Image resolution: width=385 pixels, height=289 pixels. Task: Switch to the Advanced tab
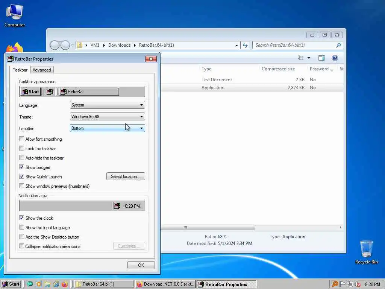(42, 70)
